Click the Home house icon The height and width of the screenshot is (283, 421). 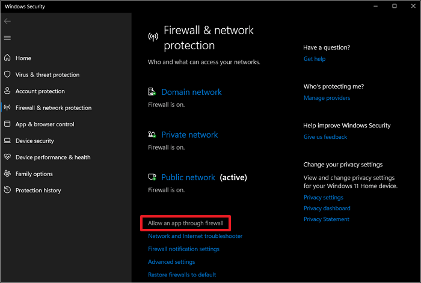[x=7, y=58]
